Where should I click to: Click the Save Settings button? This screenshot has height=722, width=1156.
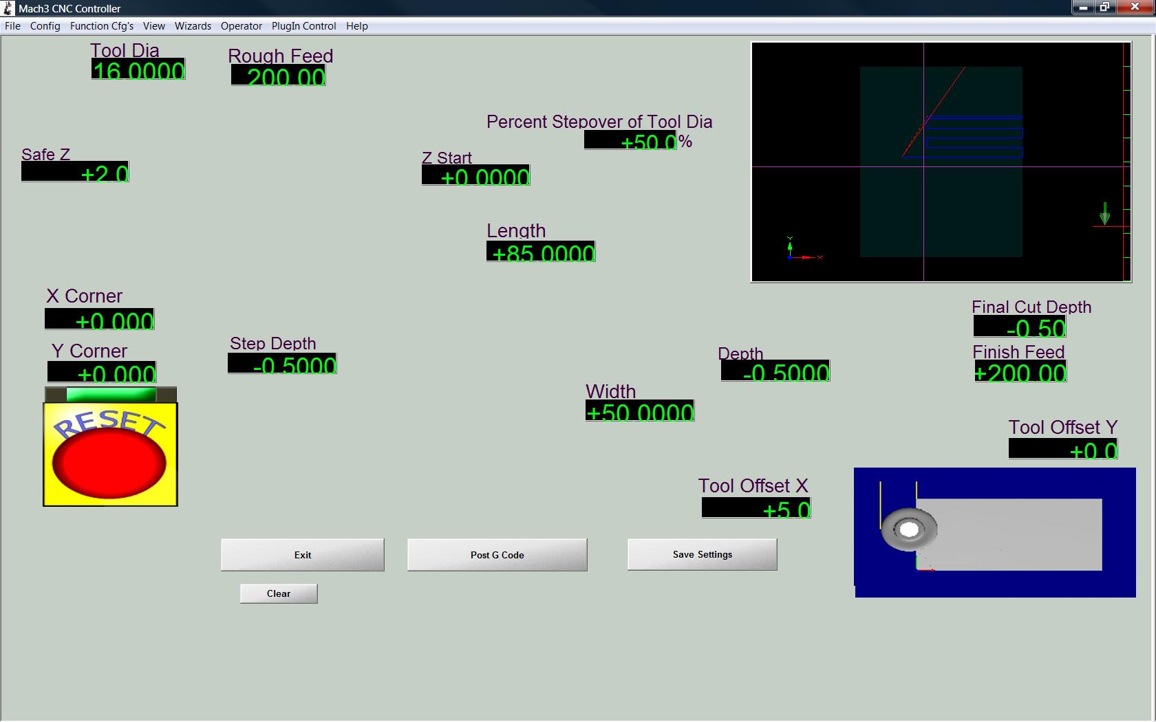(702, 554)
